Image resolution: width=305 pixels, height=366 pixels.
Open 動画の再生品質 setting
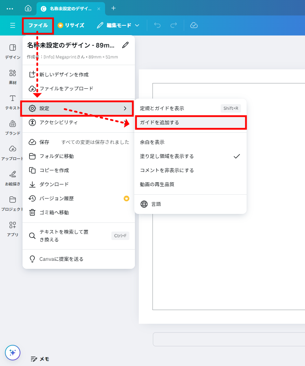coord(190,184)
